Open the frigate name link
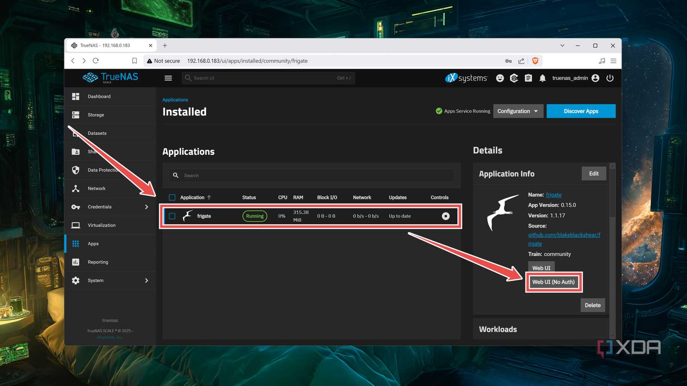 tap(553, 195)
